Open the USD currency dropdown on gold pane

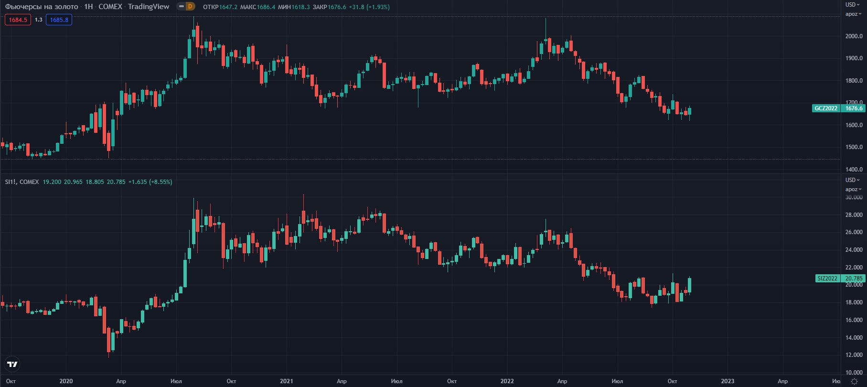pos(853,5)
